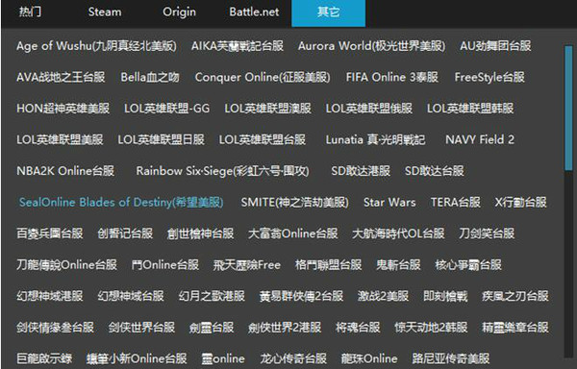Image resolution: width=577 pixels, height=369 pixels.
Task: Select HON超神英雄美服
Action: [63, 109]
